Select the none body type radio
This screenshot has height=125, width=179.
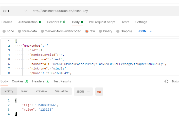tap(4, 31)
